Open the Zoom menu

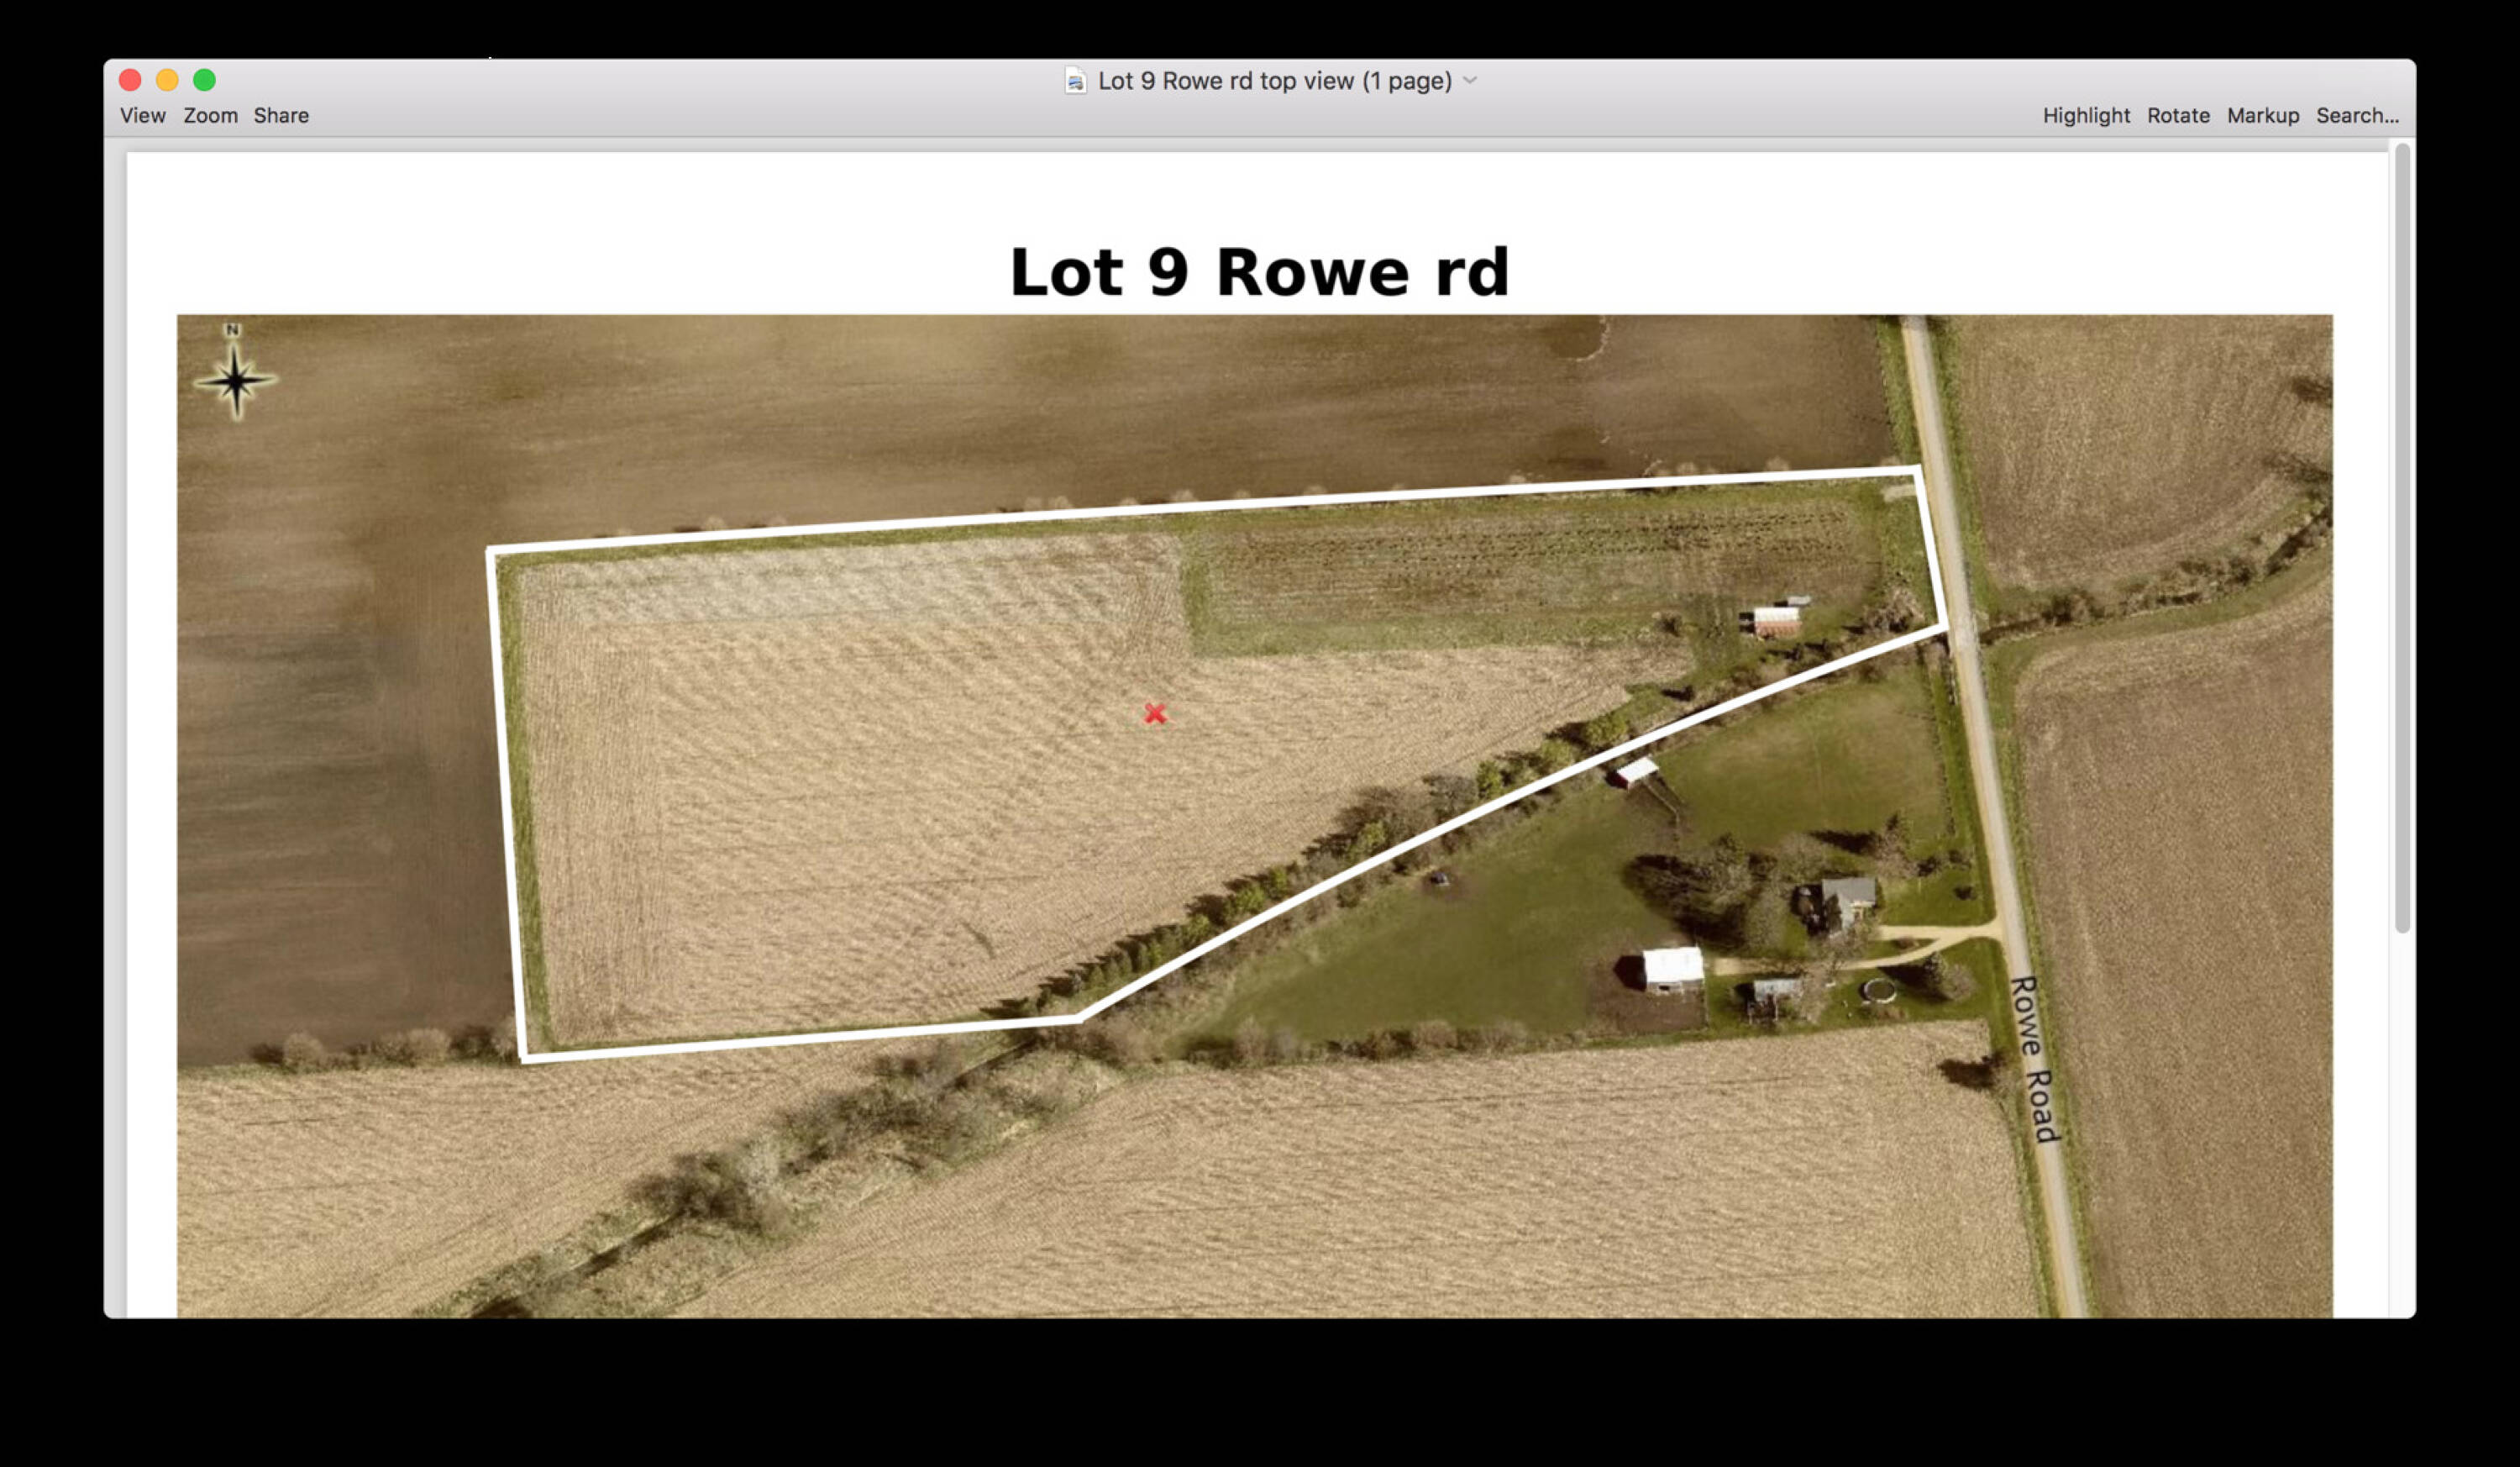pyautogui.click(x=210, y=116)
